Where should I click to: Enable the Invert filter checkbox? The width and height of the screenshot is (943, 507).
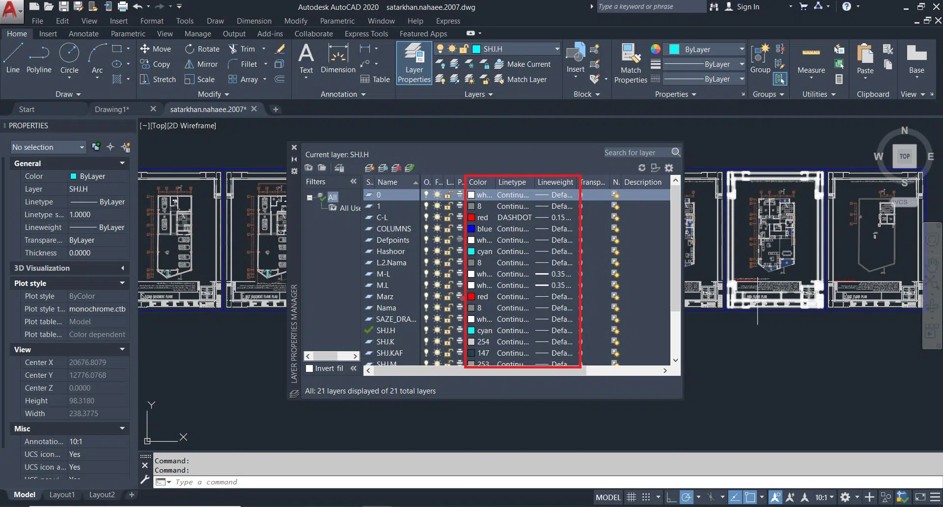(x=309, y=368)
